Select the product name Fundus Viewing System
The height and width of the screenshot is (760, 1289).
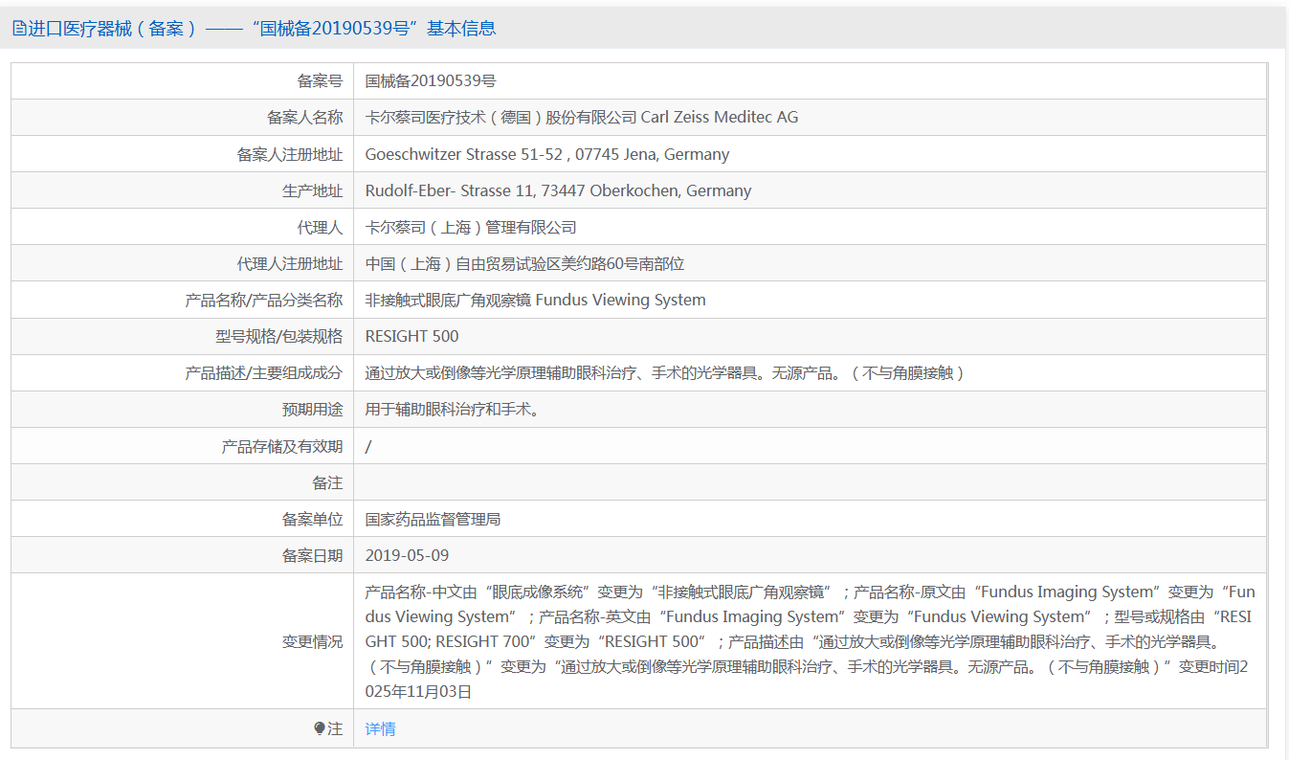coord(536,300)
